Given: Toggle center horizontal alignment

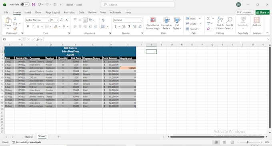Looking at the screenshot, I should point(80,26).
